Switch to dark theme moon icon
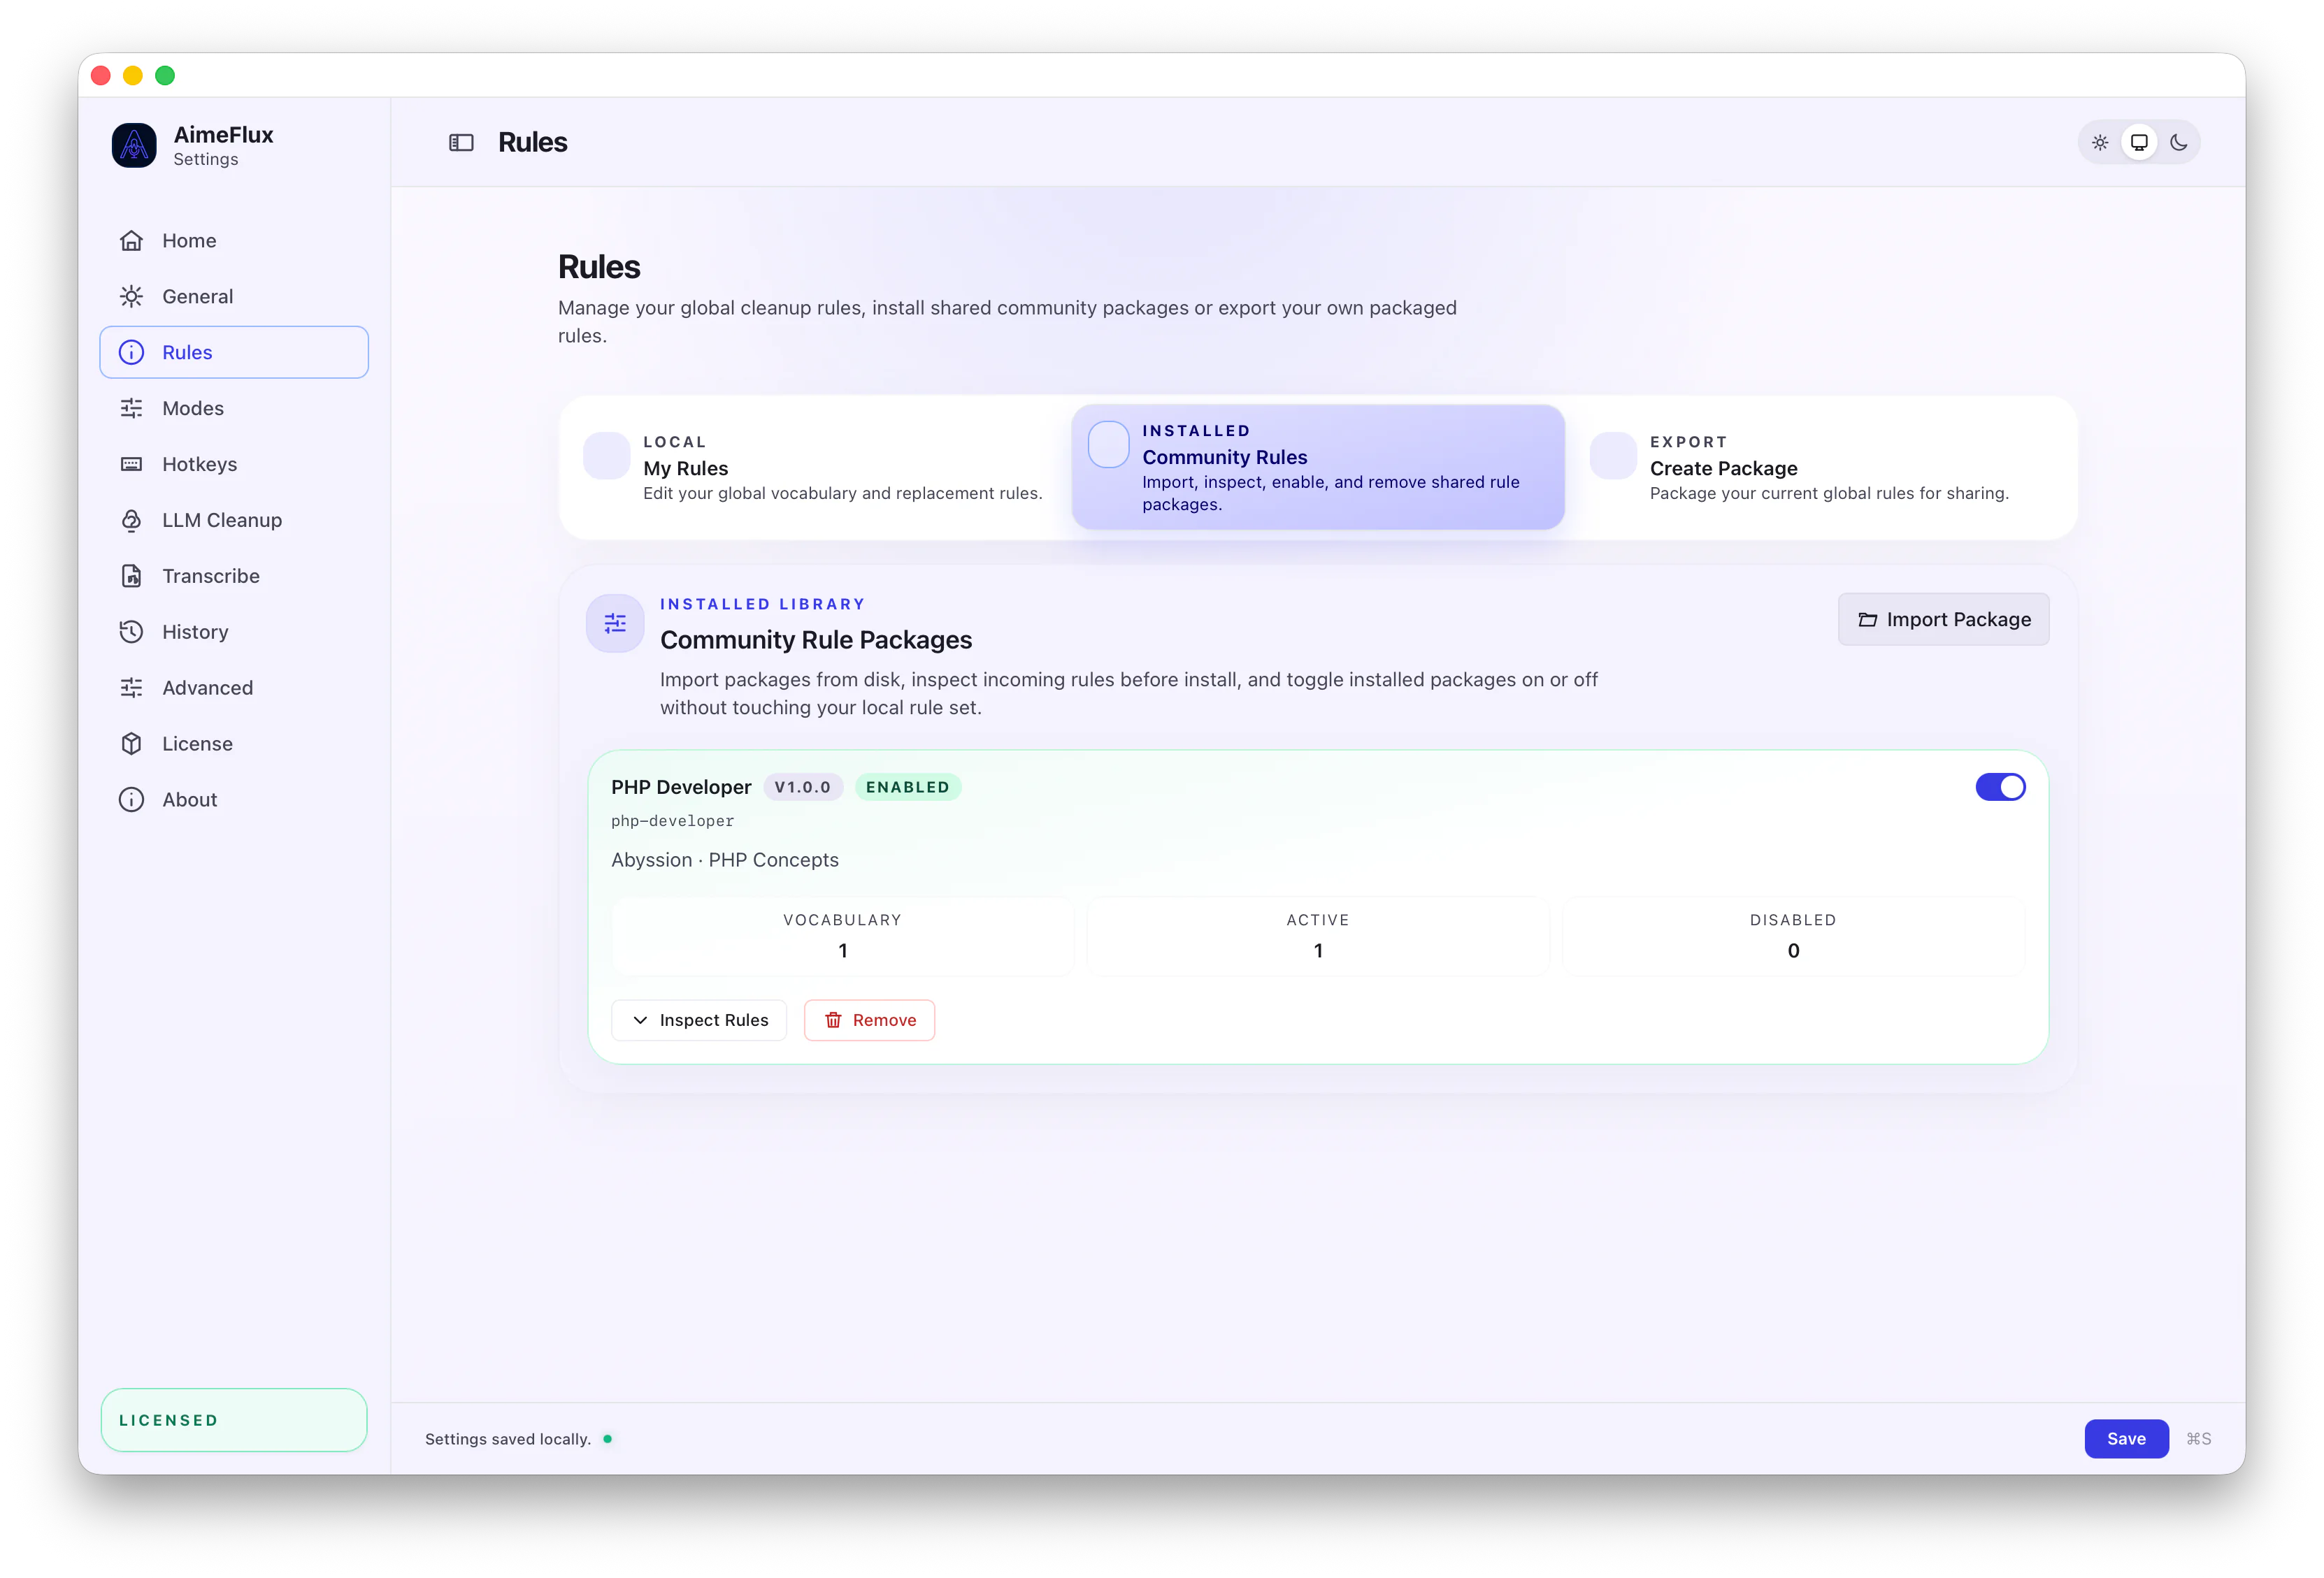Image resolution: width=2324 pixels, height=1578 pixels. click(2178, 143)
